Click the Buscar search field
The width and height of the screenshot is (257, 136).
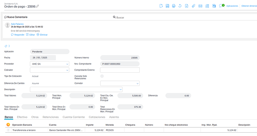tap(120, 17)
